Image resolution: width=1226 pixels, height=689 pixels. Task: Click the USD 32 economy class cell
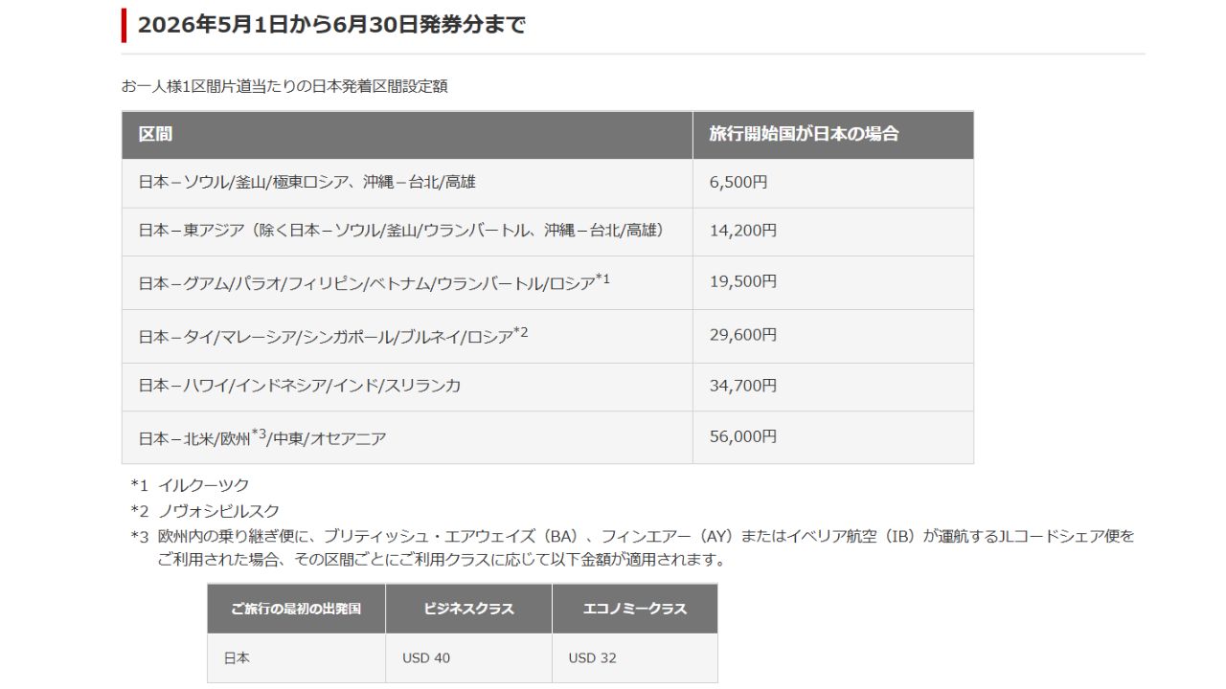pyautogui.click(x=634, y=658)
